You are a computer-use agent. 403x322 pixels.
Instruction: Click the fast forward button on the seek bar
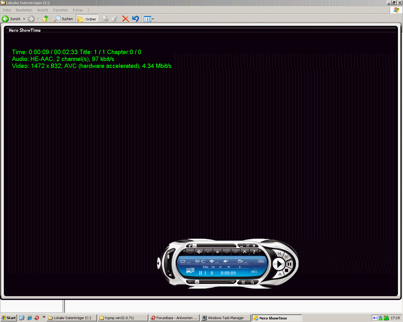pos(233,282)
